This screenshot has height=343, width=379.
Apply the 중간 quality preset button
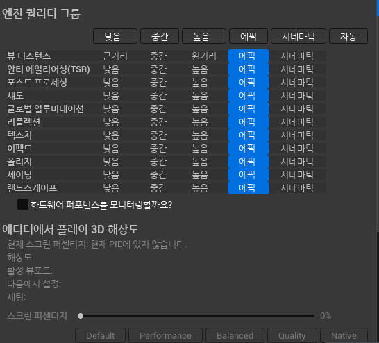point(160,36)
